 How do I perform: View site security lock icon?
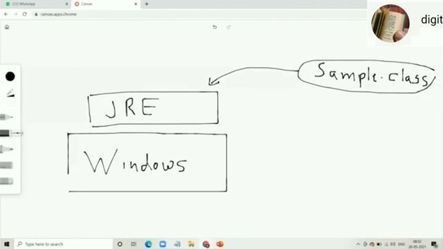(x=36, y=14)
